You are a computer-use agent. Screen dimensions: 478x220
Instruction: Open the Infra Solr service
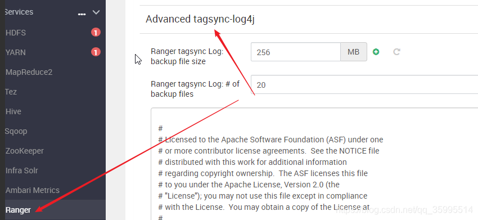21,170
